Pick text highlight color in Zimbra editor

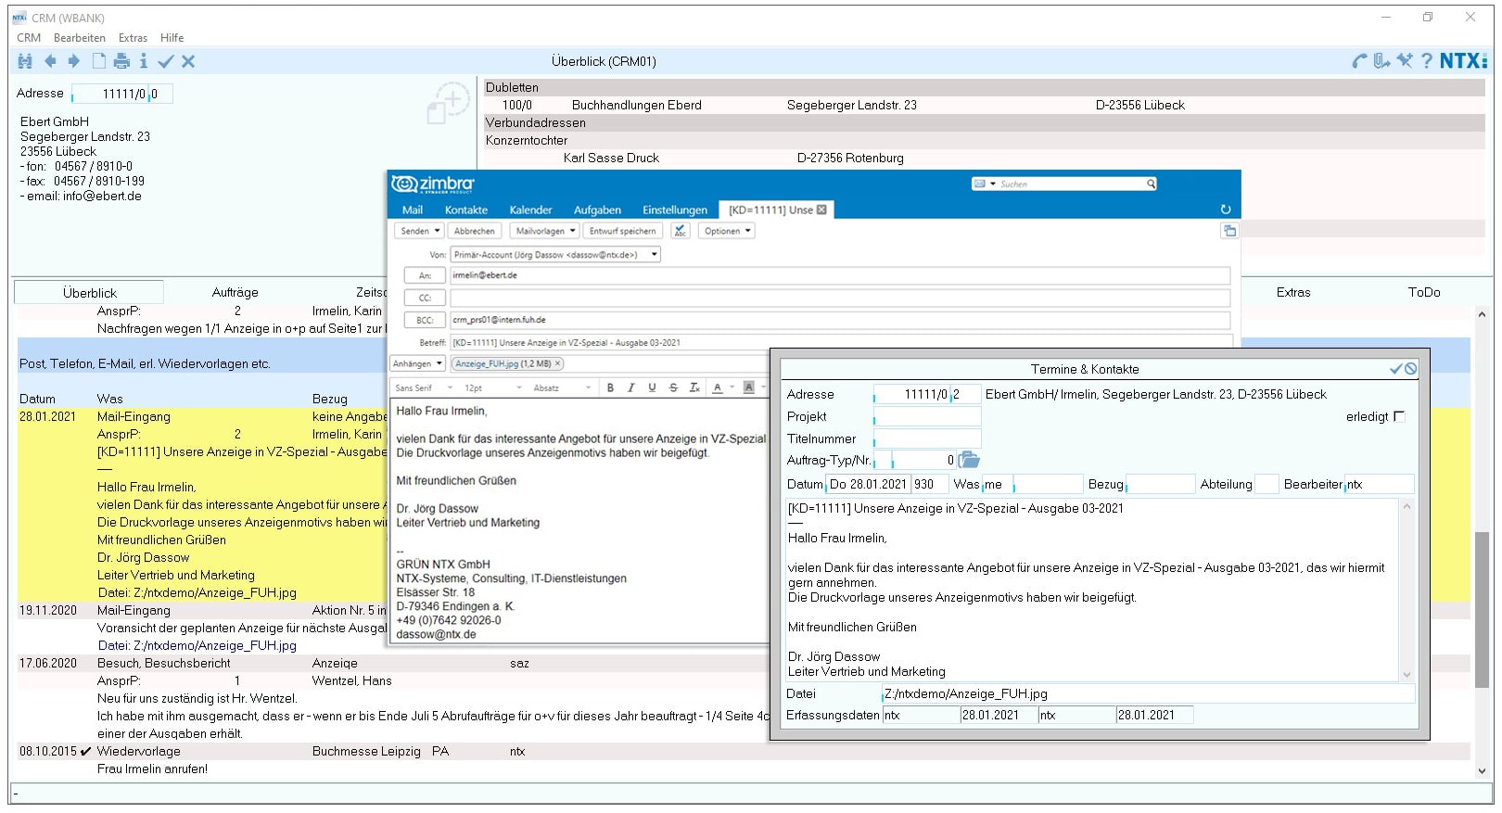[748, 387]
